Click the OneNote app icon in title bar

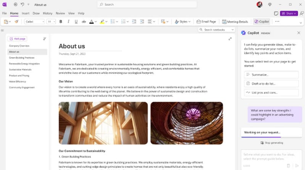4,5
